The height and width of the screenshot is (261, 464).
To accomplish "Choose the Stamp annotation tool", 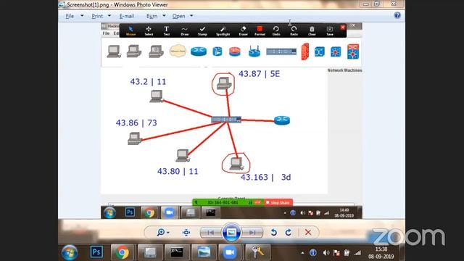I will tap(202, 30).
